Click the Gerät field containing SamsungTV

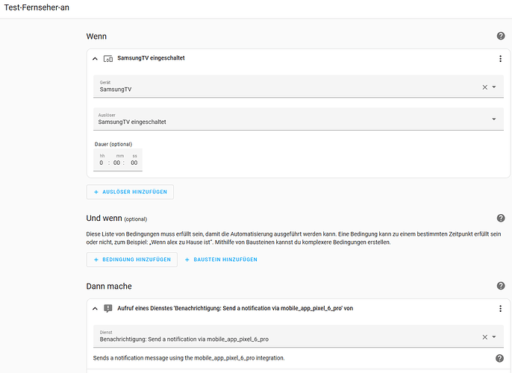(298, 86)
